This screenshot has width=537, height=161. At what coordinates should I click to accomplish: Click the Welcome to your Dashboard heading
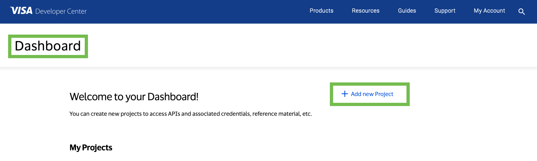(134, 97)
